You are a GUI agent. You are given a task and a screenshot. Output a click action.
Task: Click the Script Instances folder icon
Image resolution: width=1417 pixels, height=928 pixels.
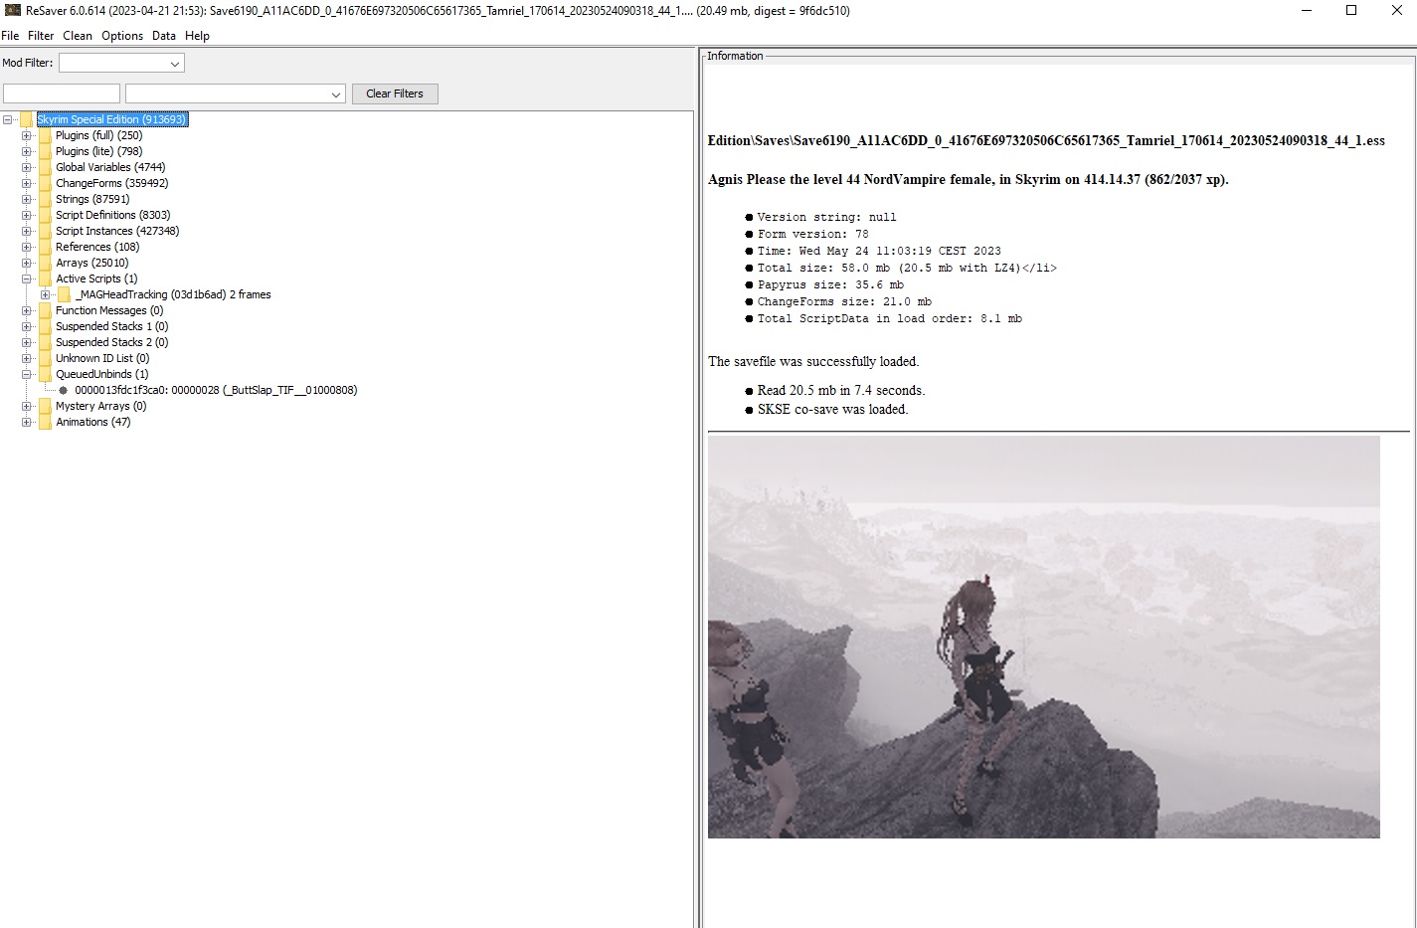(x=46, y=231)
